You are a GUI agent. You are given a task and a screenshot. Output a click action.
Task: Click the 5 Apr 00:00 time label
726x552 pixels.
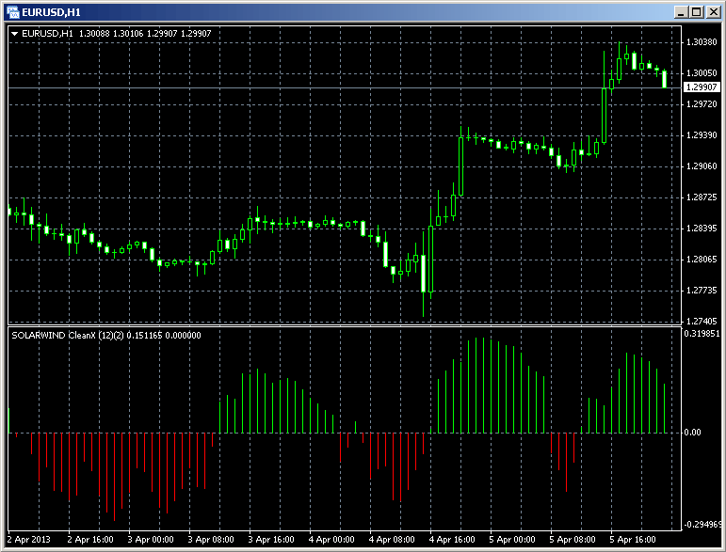(x=511, y=541)
